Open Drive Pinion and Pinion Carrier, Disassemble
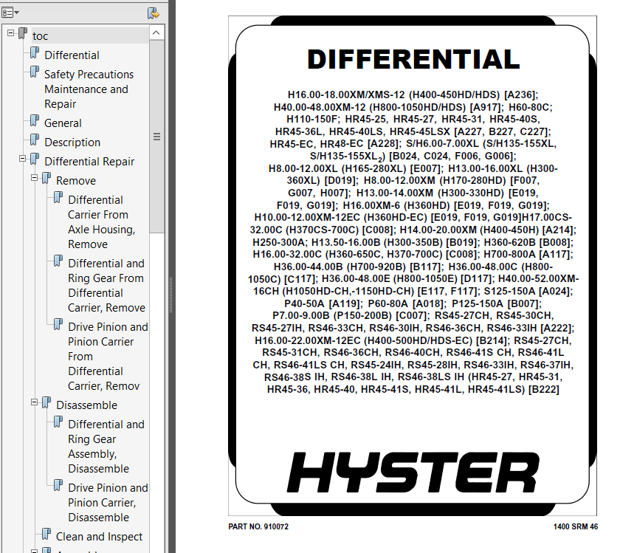The image size is (620, 553). click(108, 502)
